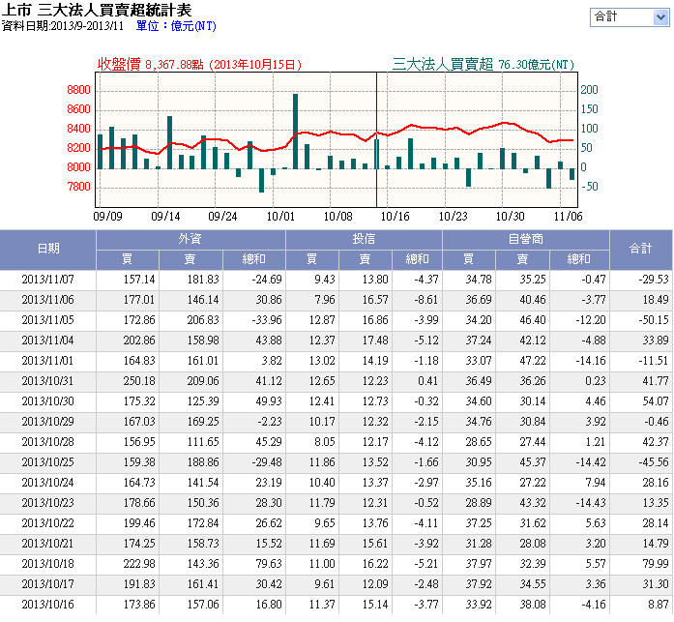Click foreign buy value 250.18
Screen dimensions: 674x622
pos(139,381)
